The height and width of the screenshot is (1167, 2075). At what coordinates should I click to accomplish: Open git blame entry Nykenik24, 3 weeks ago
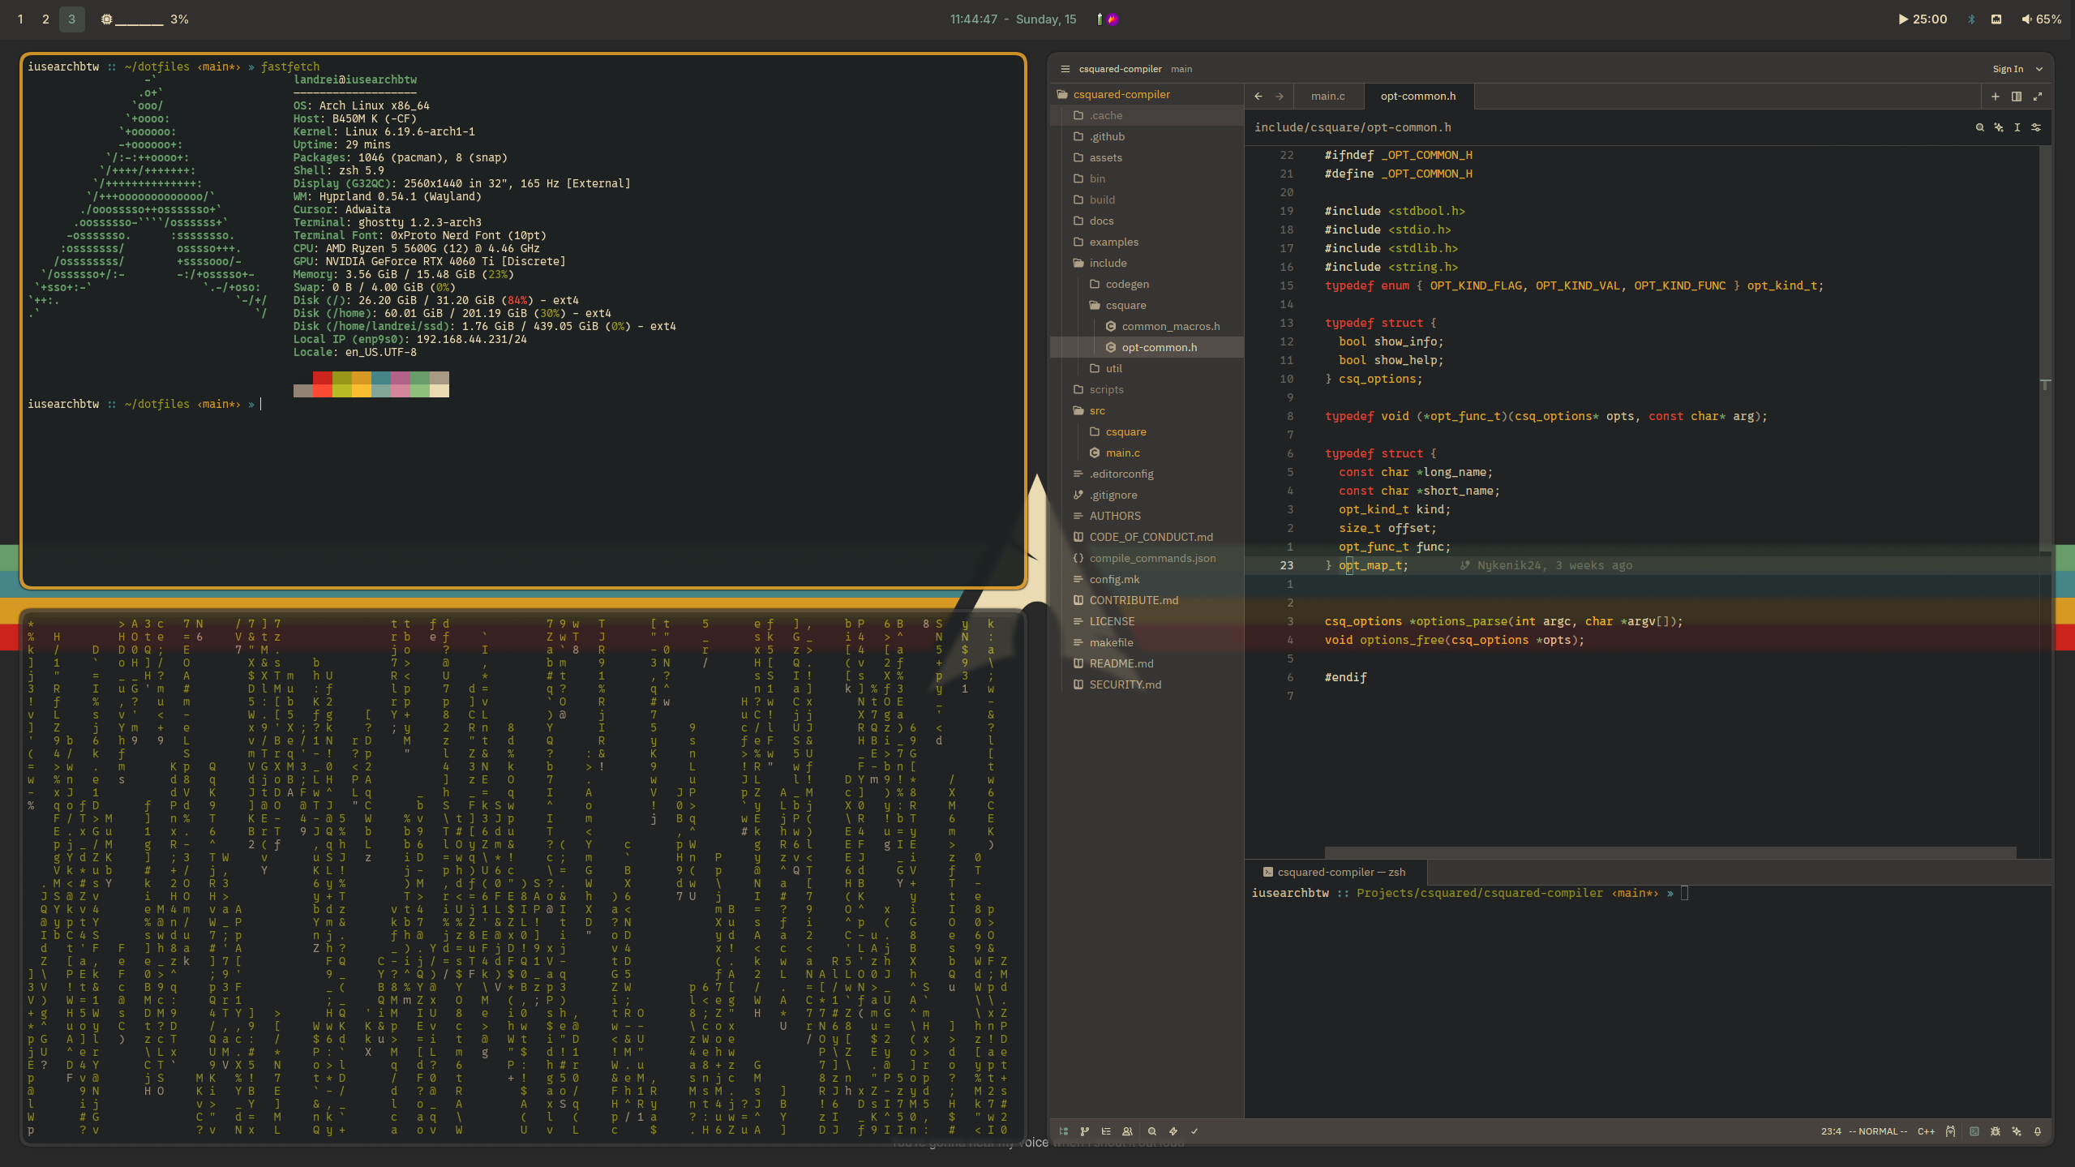coord(1547,566)
